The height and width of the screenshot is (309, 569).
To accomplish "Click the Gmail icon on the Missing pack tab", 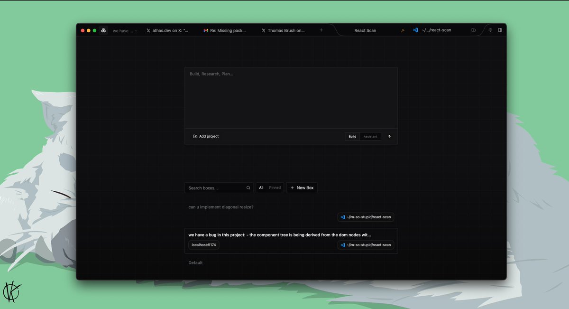I will tap(206, 30).
